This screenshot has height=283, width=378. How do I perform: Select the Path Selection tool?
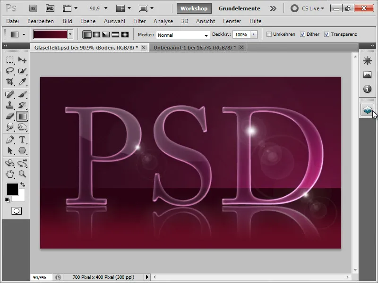(x=10, y=150)
